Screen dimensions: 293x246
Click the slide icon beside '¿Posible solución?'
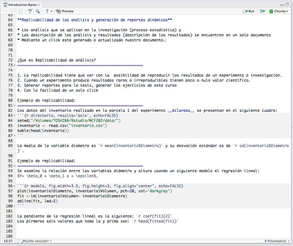pyautogui.click(x=19, y=241)
